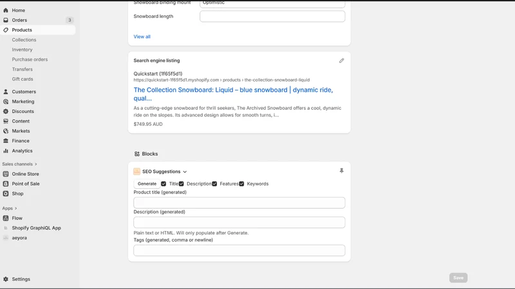The image size is (515, 289).
Task: Click the Discounts badge icon
Action: pyautogui.click(x=6, y=111)
